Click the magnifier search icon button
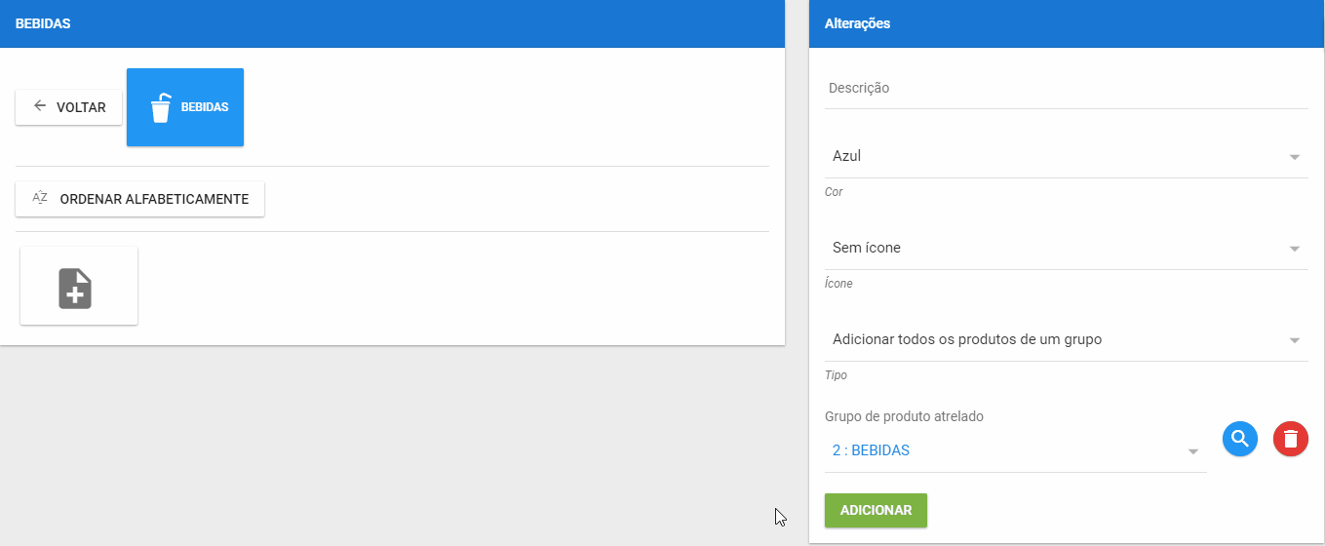The image size is (1325, 546). [x=1240, y=439]
